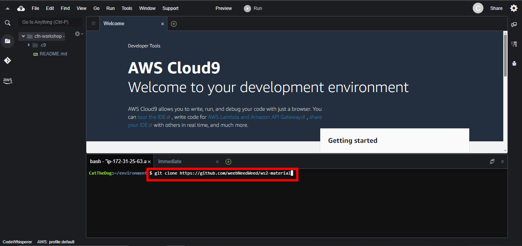Collapse menu bar with up arrow
The image size is (522, 246).
coord(7,8)
